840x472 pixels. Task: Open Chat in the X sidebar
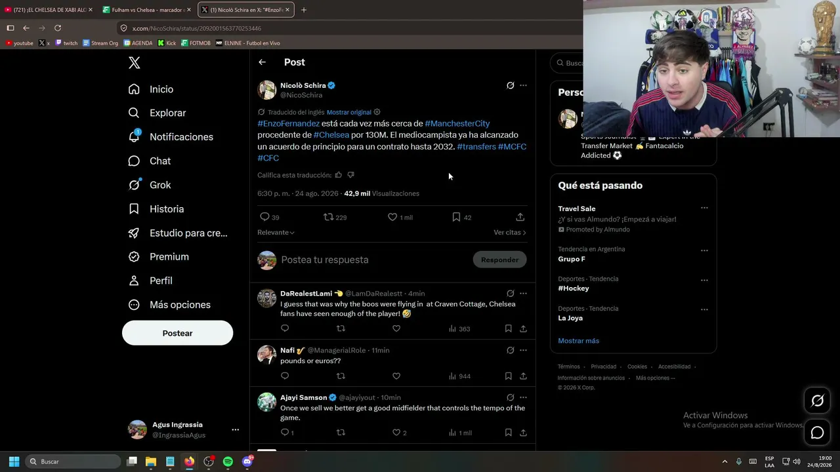pyautogui.click(x=150, y=161)
